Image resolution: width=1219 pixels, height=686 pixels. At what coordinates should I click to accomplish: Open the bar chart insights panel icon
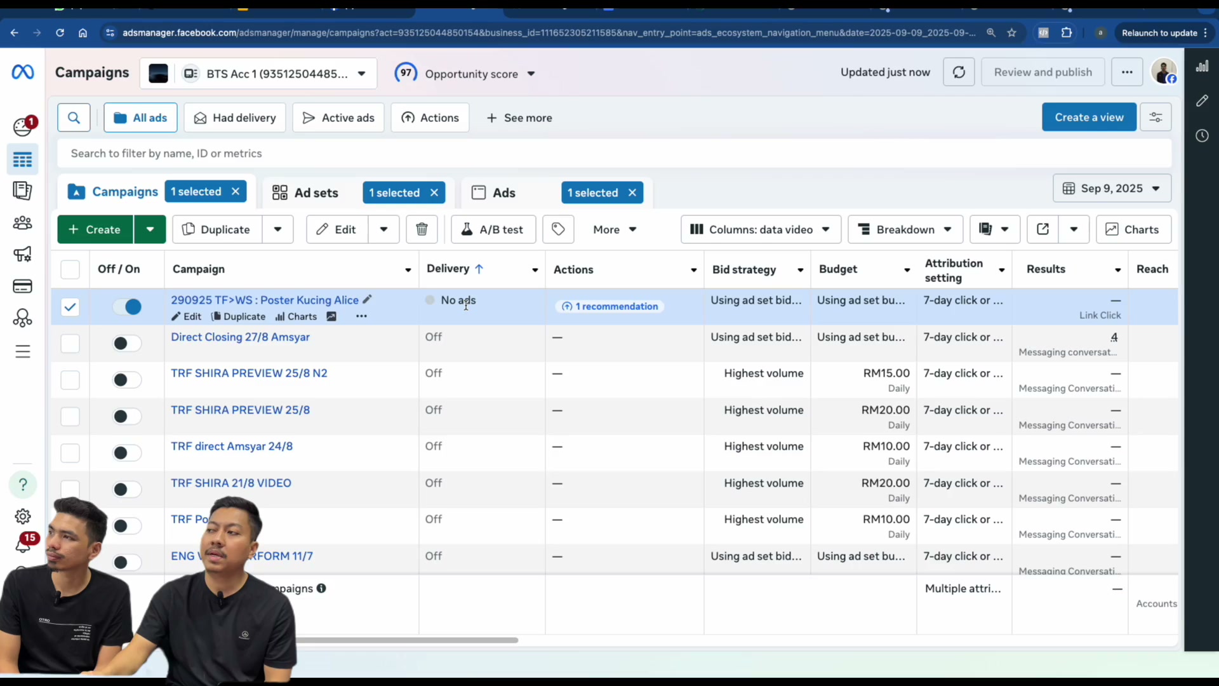tap(1202, 66)
